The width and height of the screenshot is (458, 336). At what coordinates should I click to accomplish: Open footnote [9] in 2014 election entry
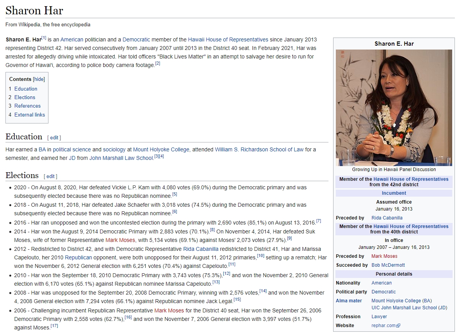[x=289, y=238]
